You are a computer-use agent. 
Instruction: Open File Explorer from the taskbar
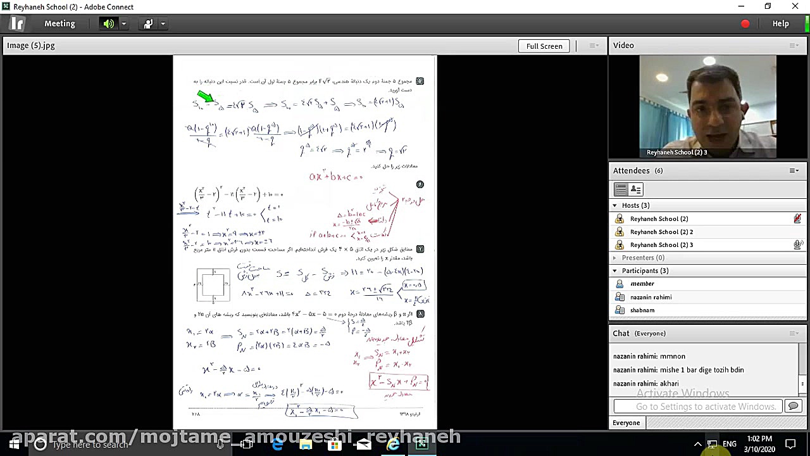[x=306, y=445]
